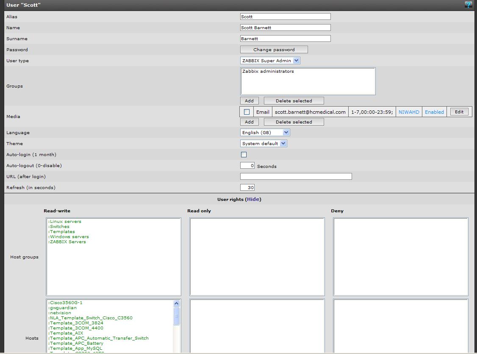477x354 pixels.
Task: Click the Surname text field
Action: tap(285, 38)
